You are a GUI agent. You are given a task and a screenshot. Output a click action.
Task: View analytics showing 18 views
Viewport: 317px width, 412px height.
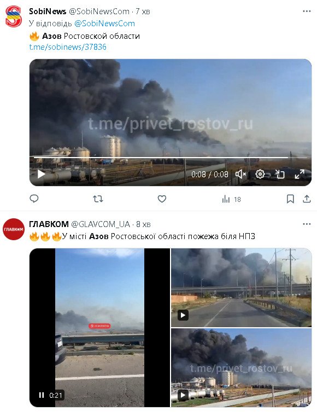tap(231, 199)
